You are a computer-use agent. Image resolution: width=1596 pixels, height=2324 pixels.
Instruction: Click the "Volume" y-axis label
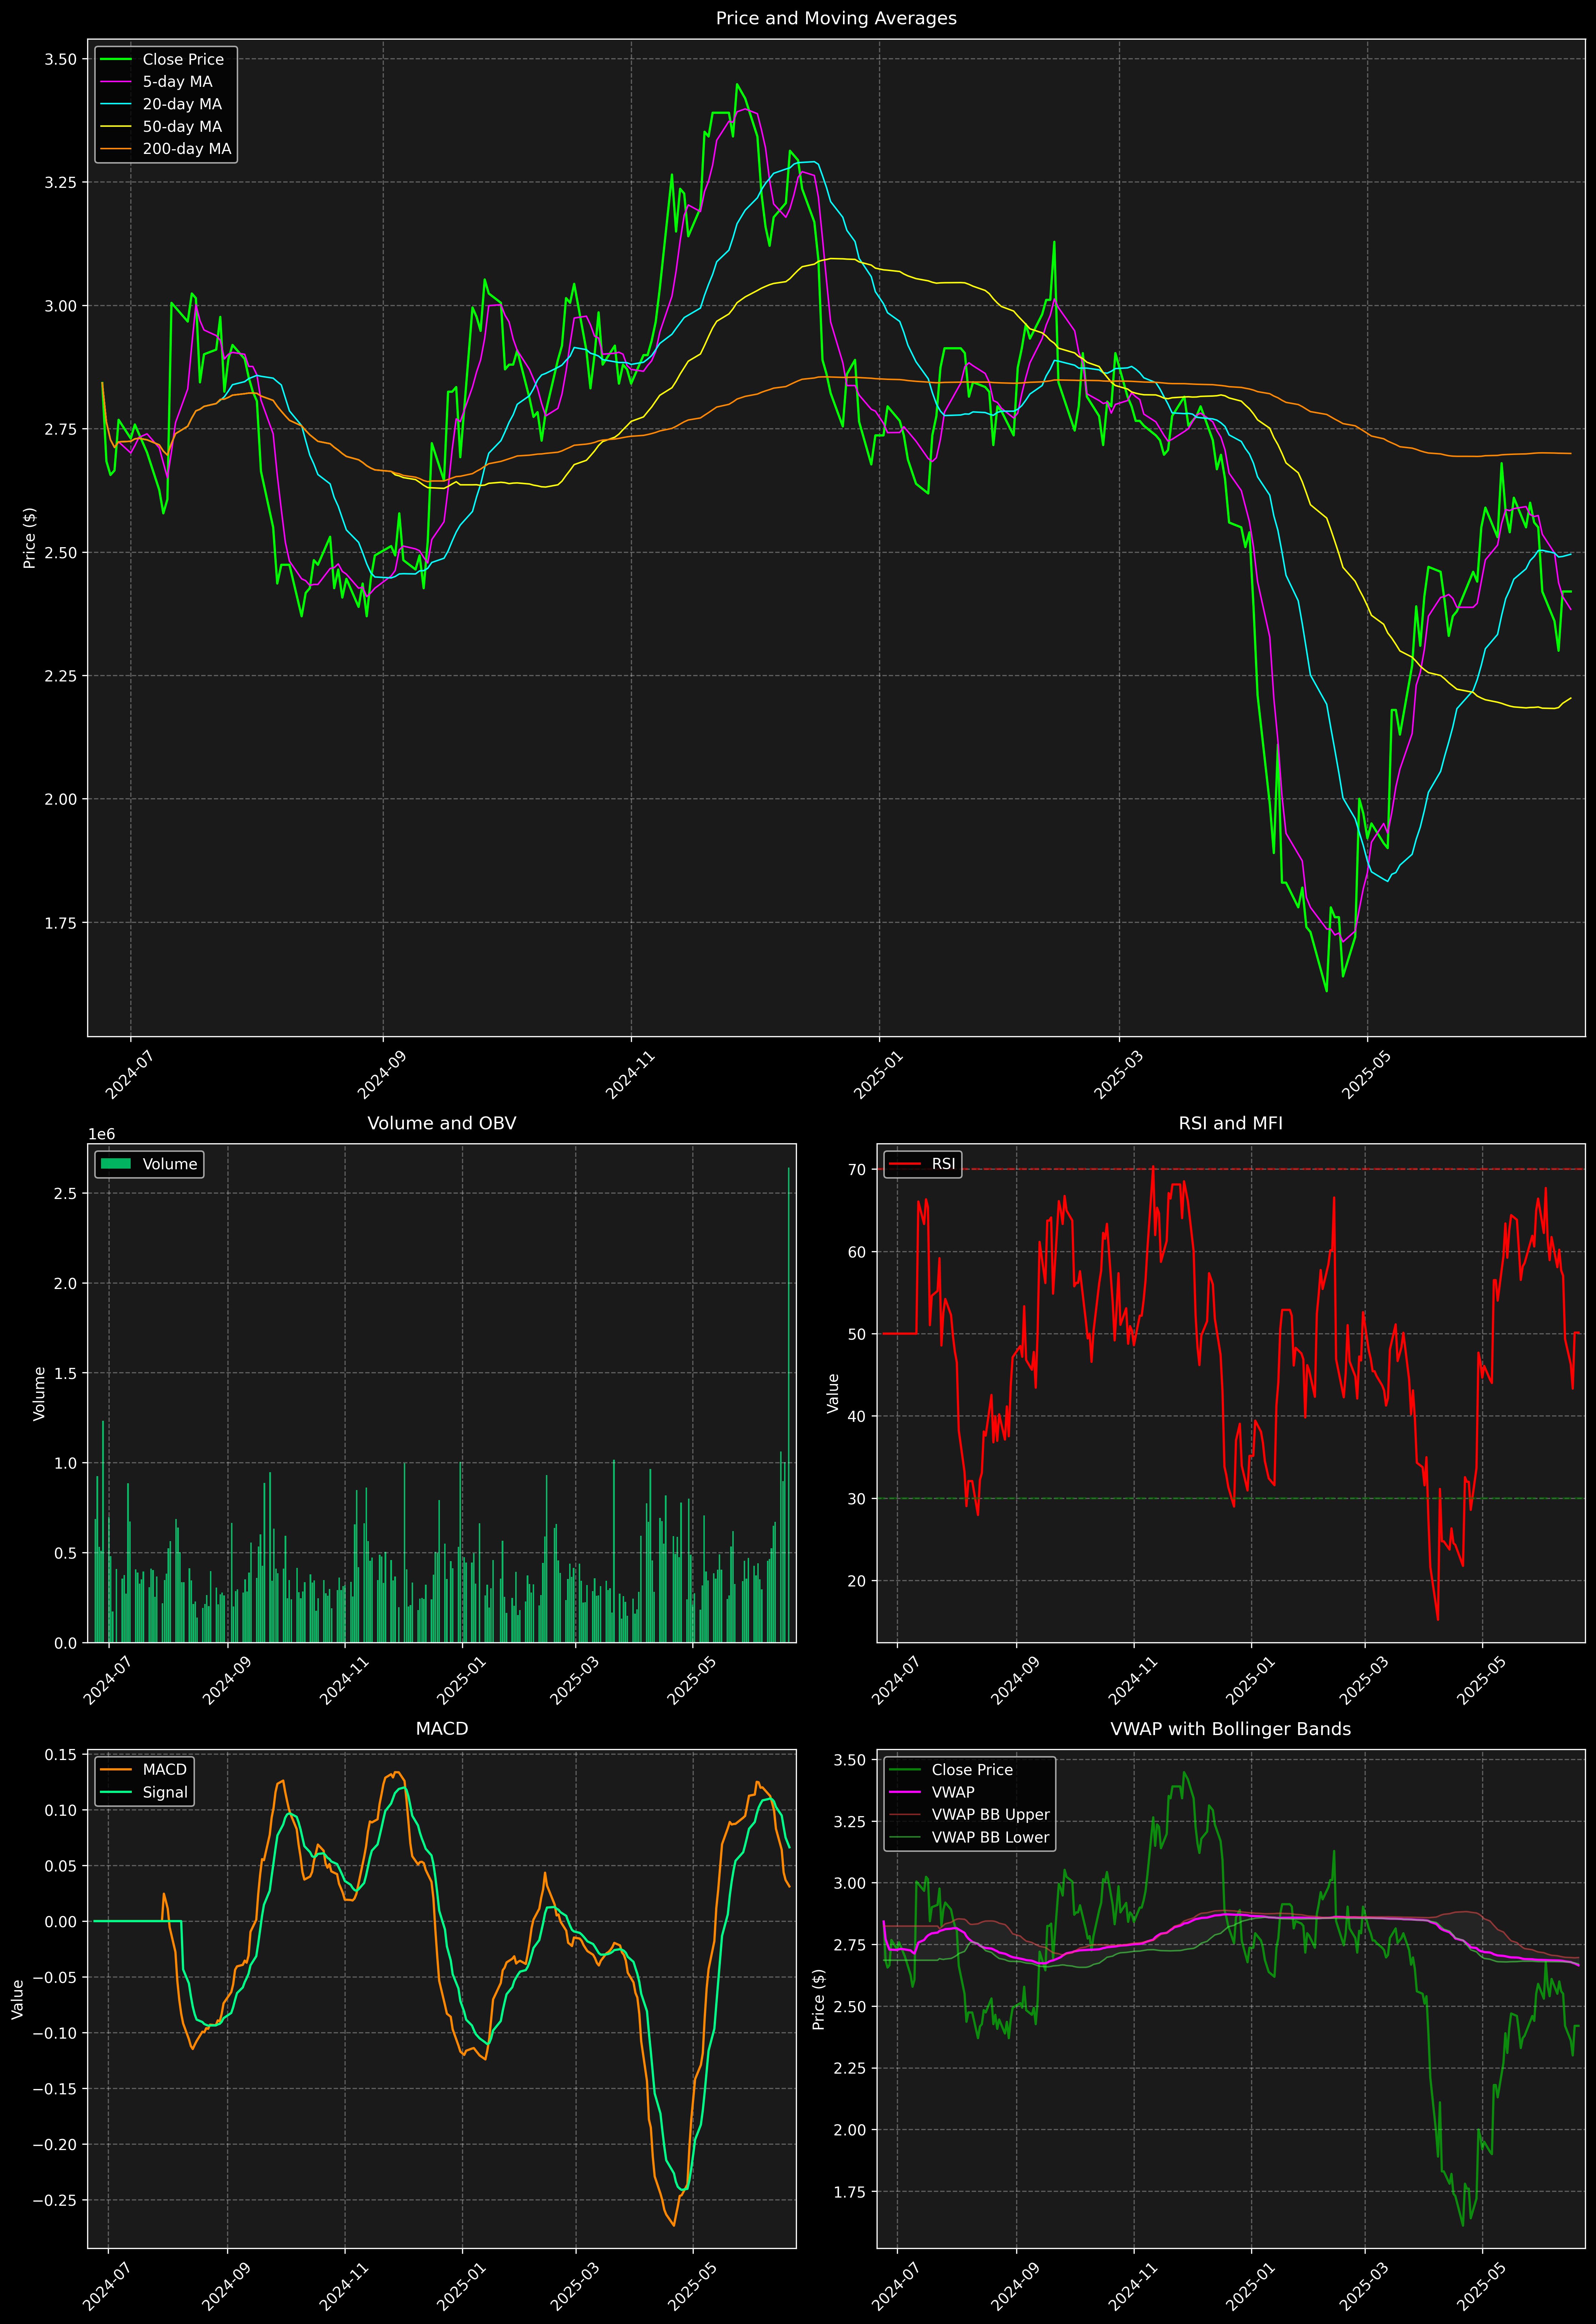point(40,1393)
